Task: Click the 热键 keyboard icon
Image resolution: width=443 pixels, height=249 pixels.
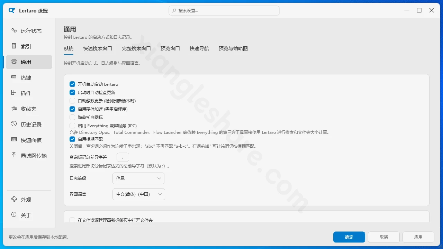Action: [x=14, y=77]
